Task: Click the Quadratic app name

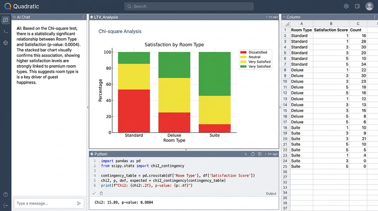Action: [x=26, y=6]
